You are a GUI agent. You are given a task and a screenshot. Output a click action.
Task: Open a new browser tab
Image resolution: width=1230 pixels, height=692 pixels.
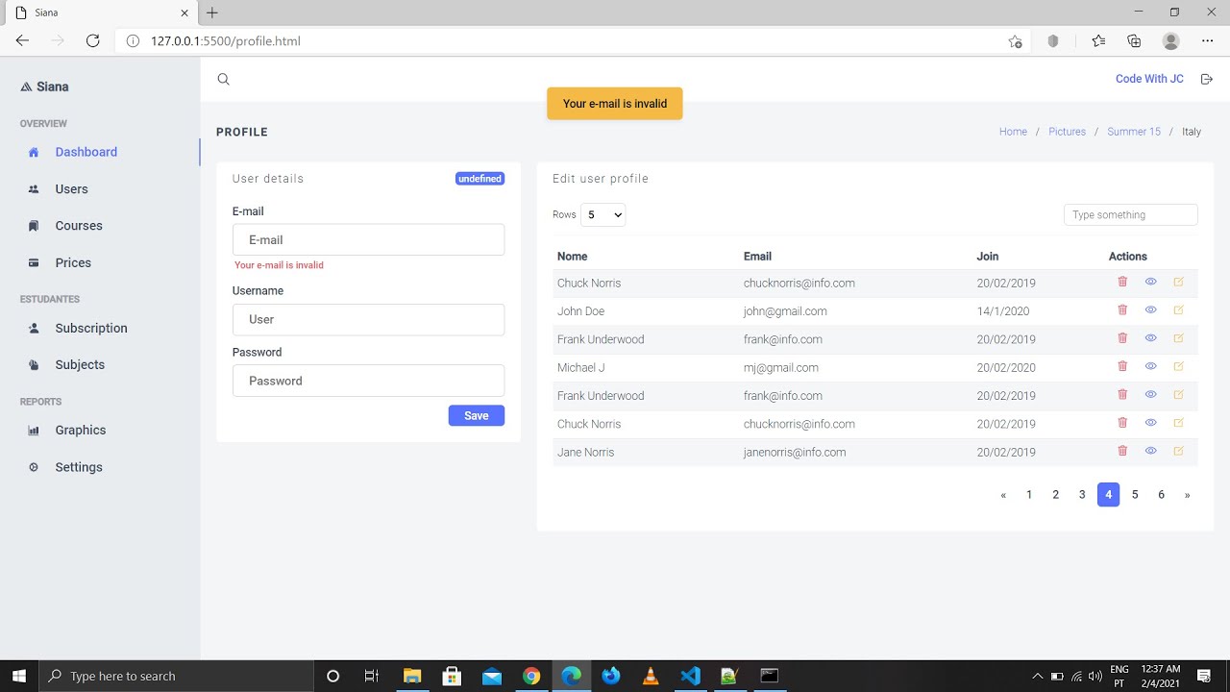212,12
